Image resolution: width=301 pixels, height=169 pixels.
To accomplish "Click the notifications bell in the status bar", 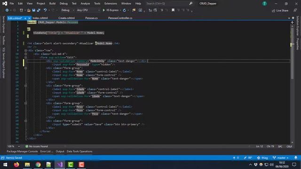I will click(296, 158).
